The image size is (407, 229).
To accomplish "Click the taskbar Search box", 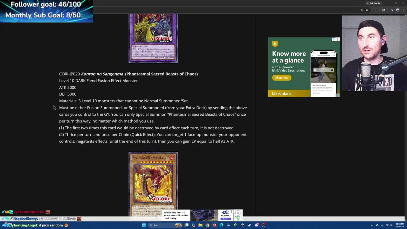I will point(165,225).
